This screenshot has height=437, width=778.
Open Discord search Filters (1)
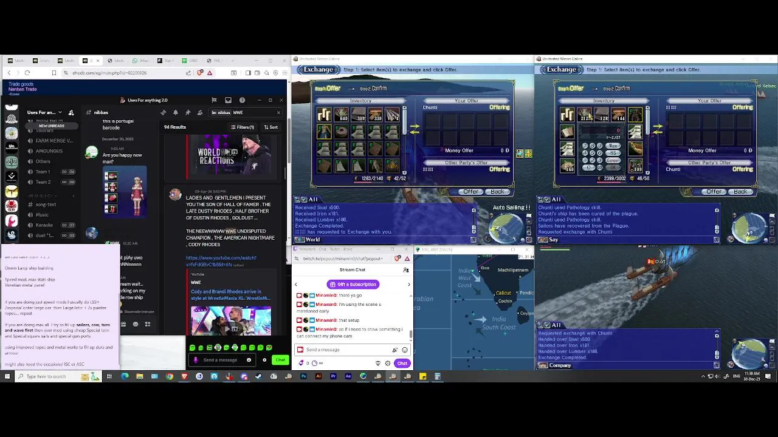(243, 127)
